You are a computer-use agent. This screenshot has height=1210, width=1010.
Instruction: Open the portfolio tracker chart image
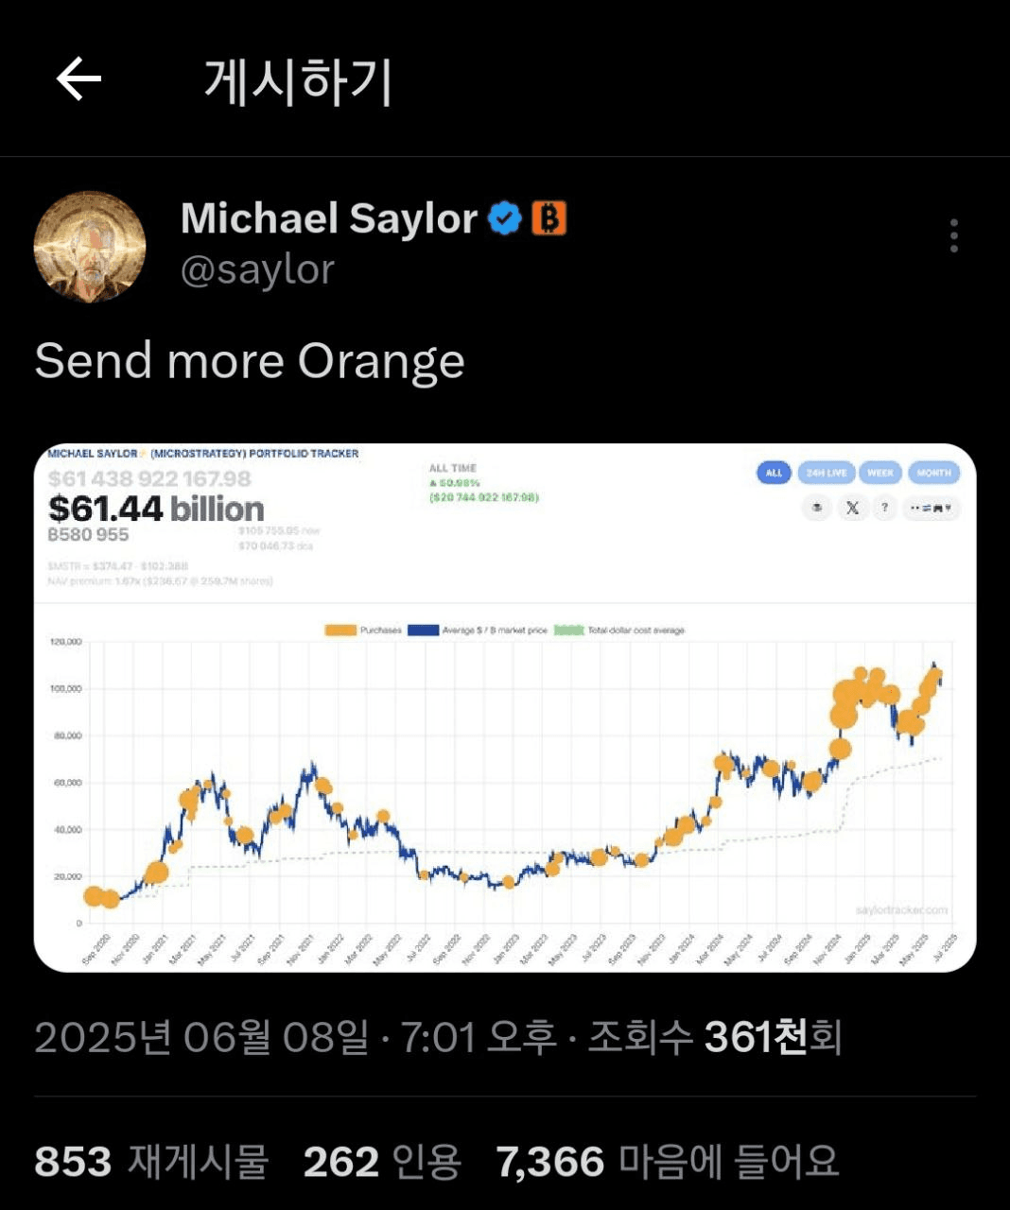point(505,707)
